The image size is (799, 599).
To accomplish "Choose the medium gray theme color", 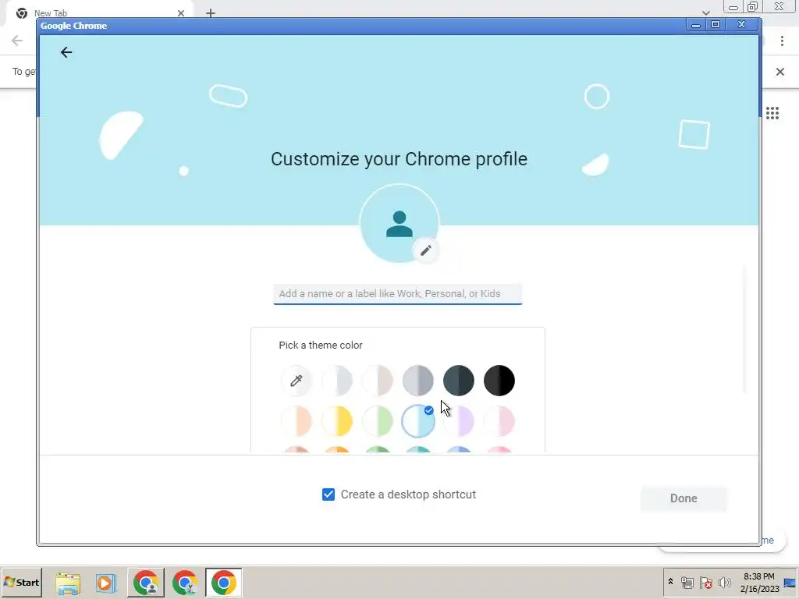I will coord(418,381).
